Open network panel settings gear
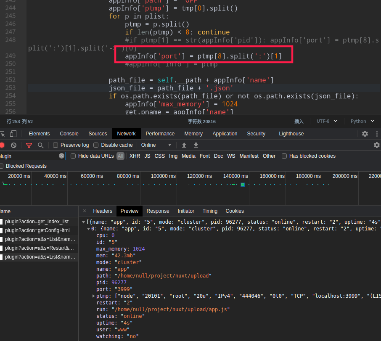This screenshot has height=341, width=381. click(x=377, y=145)
